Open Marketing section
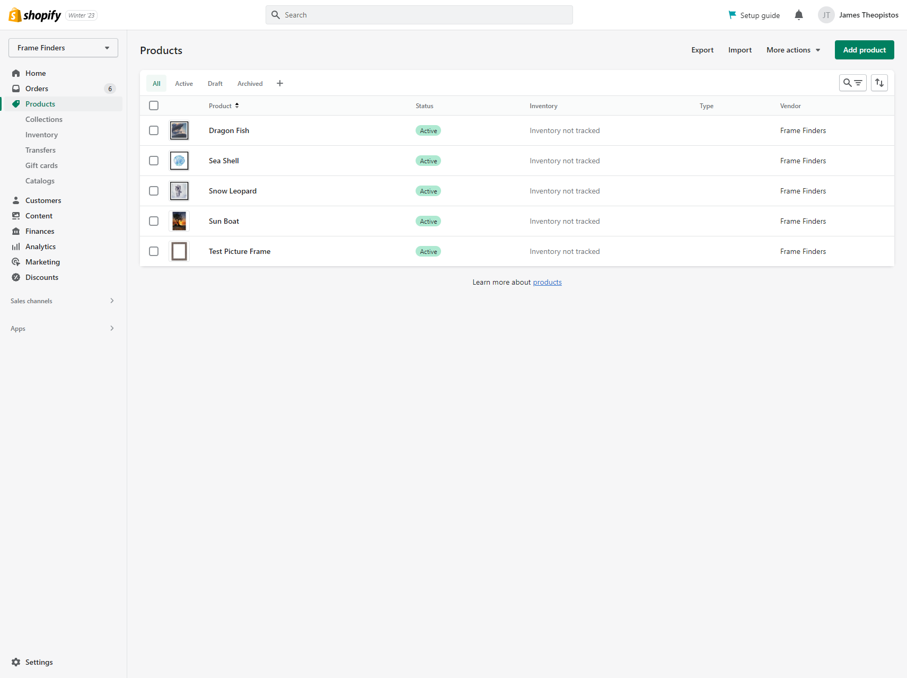 42,262
